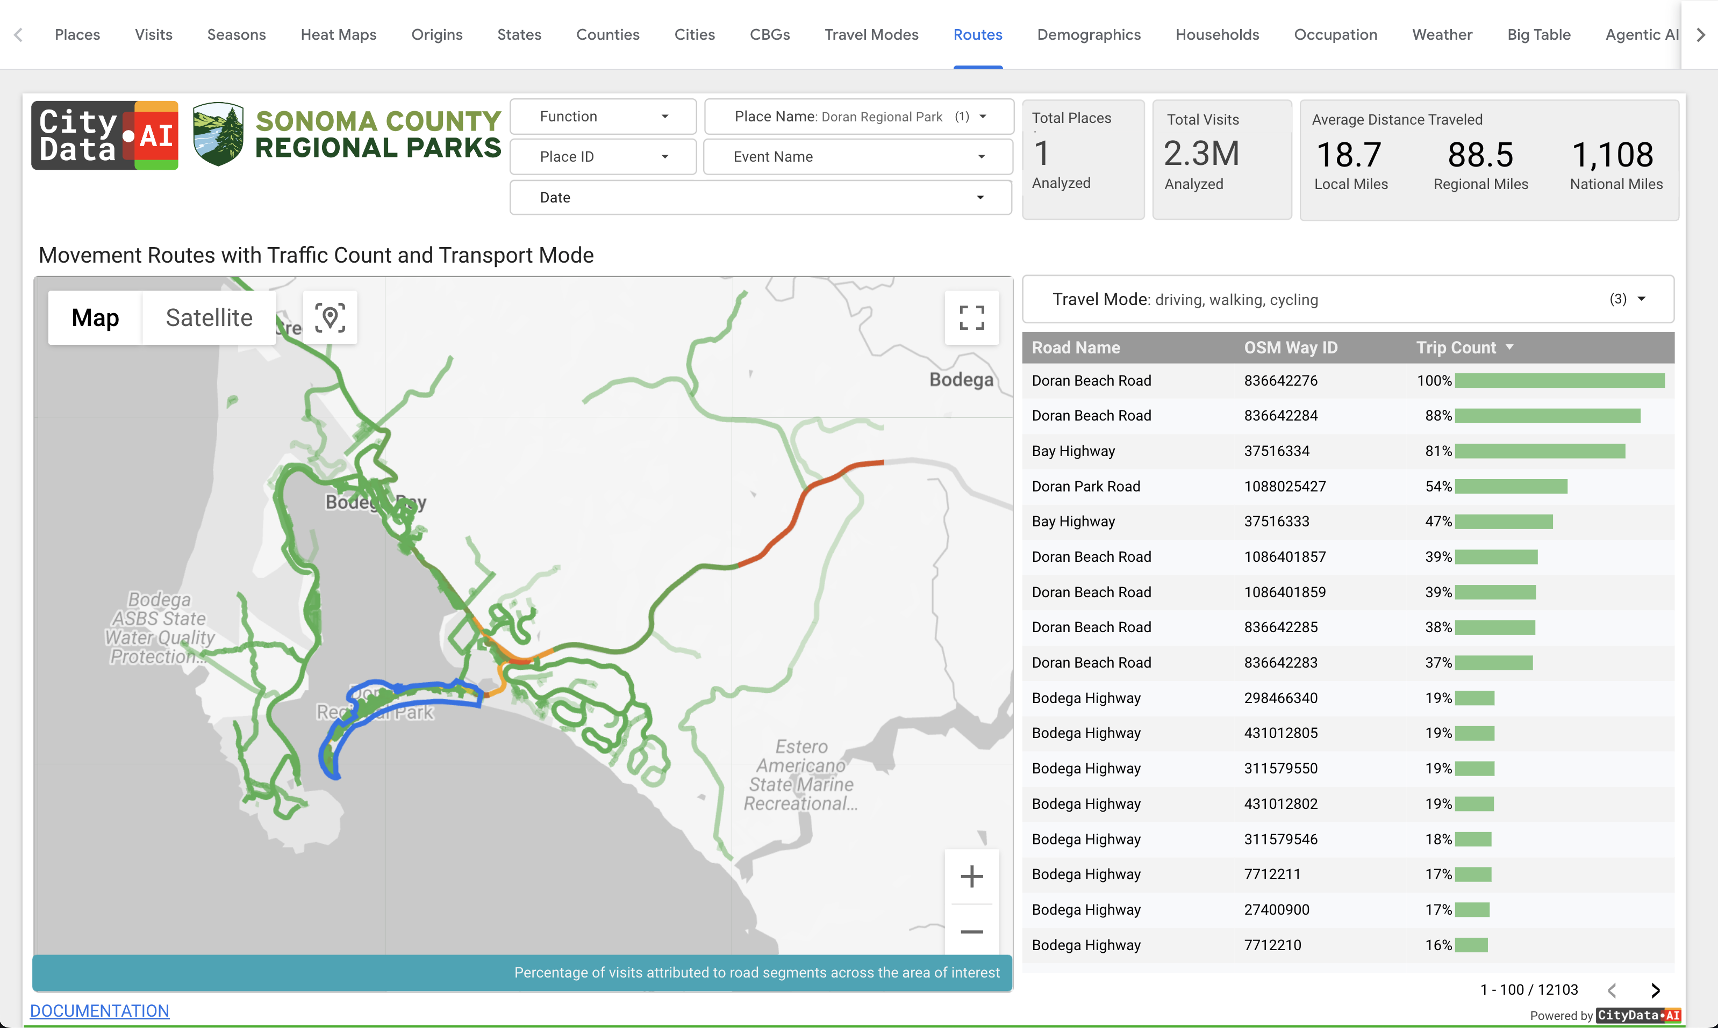This screenshot has height=1028, width=1718.
Task: Open the Event Name dropdown
Action: [x=858, y=156]
